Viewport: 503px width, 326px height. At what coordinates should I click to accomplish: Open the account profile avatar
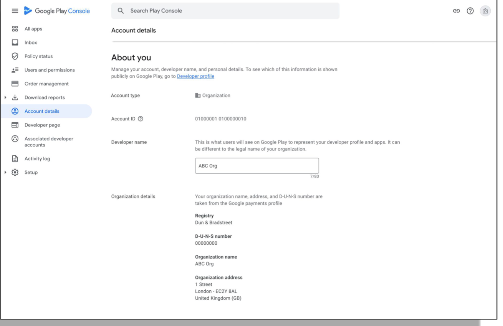coord(485,11)
